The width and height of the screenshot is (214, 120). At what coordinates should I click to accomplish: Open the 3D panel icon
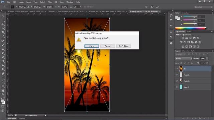tap(171, 43)
